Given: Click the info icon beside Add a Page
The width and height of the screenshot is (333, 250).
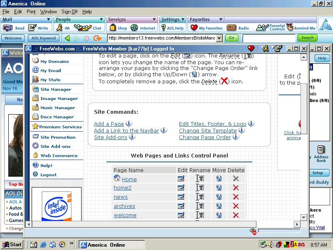Looking at the screenshot, I should [x=129, y=123].
